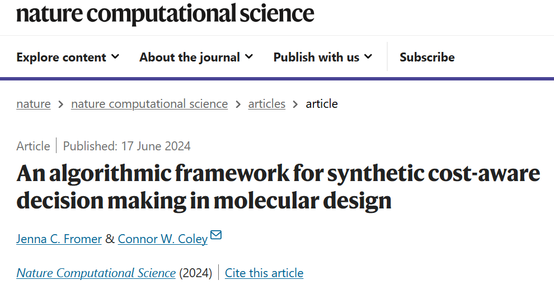Click the chevron arrow beside About the journal

(x=249, y=56)
